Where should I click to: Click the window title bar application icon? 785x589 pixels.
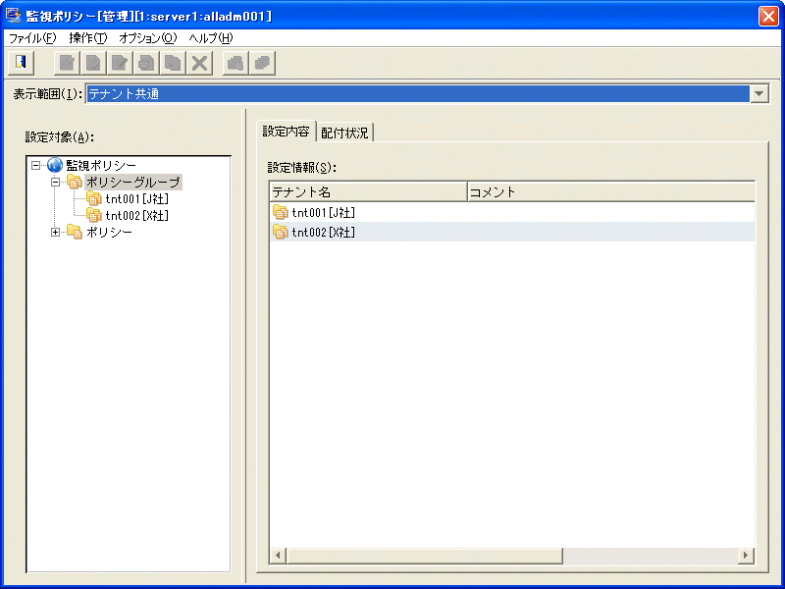13,16
